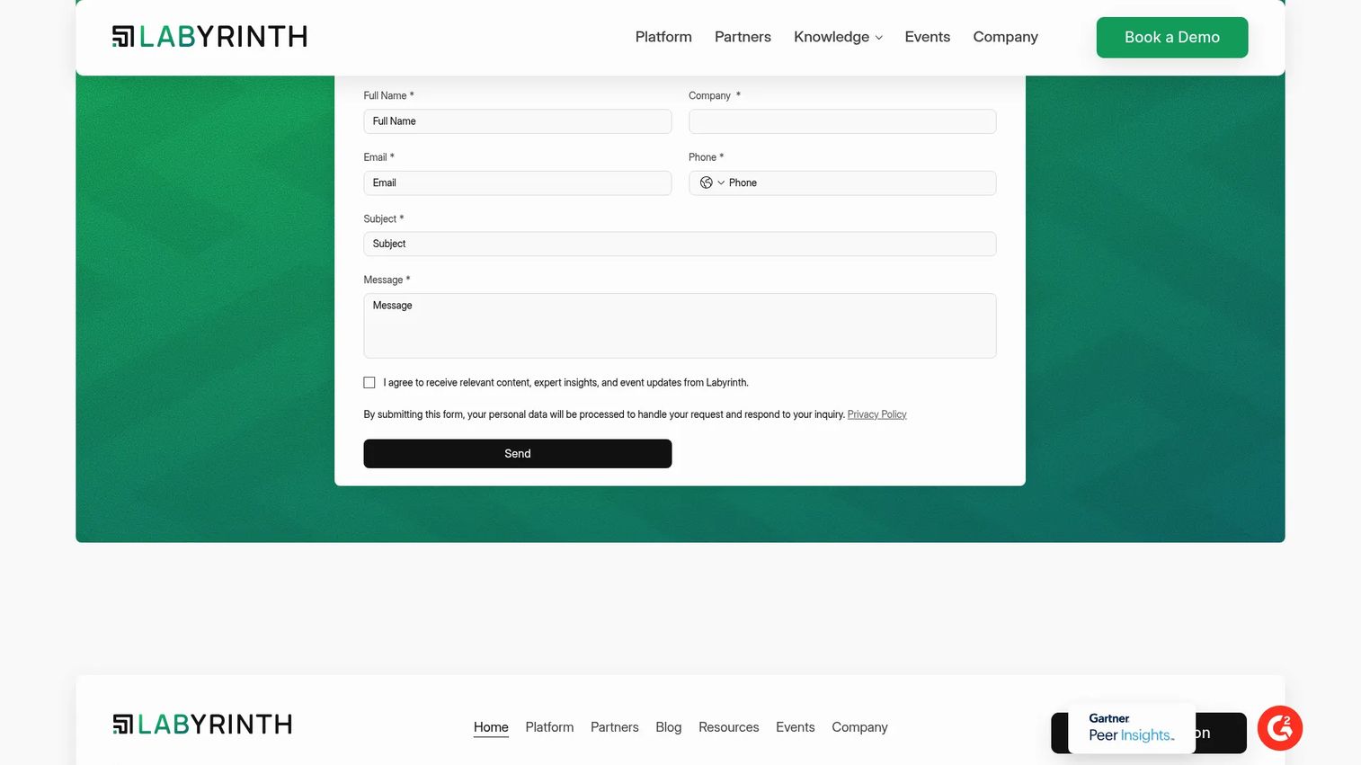This screenshot has height=765, width=1361.
Task: Focus the Company input field
Action: [x=842, y=121]
